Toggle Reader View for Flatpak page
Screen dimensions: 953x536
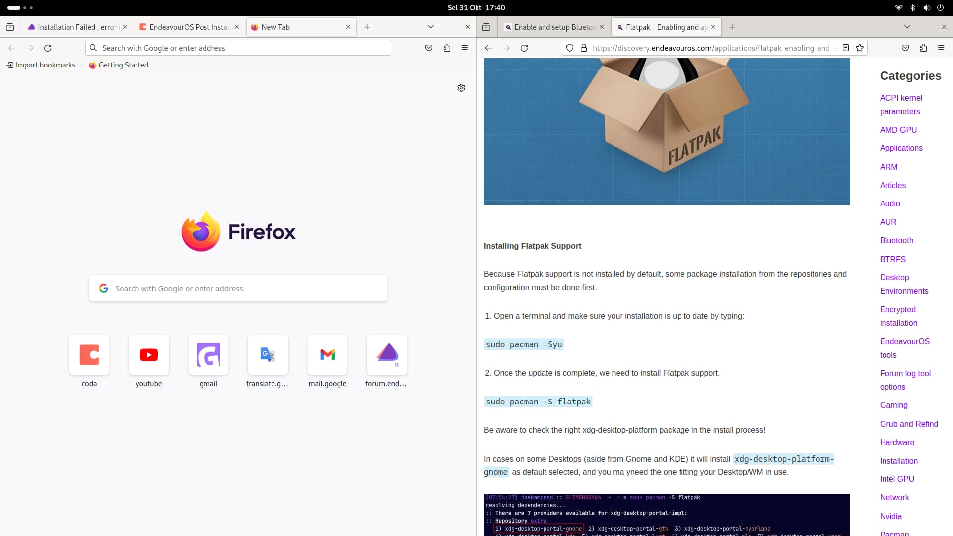846,48
